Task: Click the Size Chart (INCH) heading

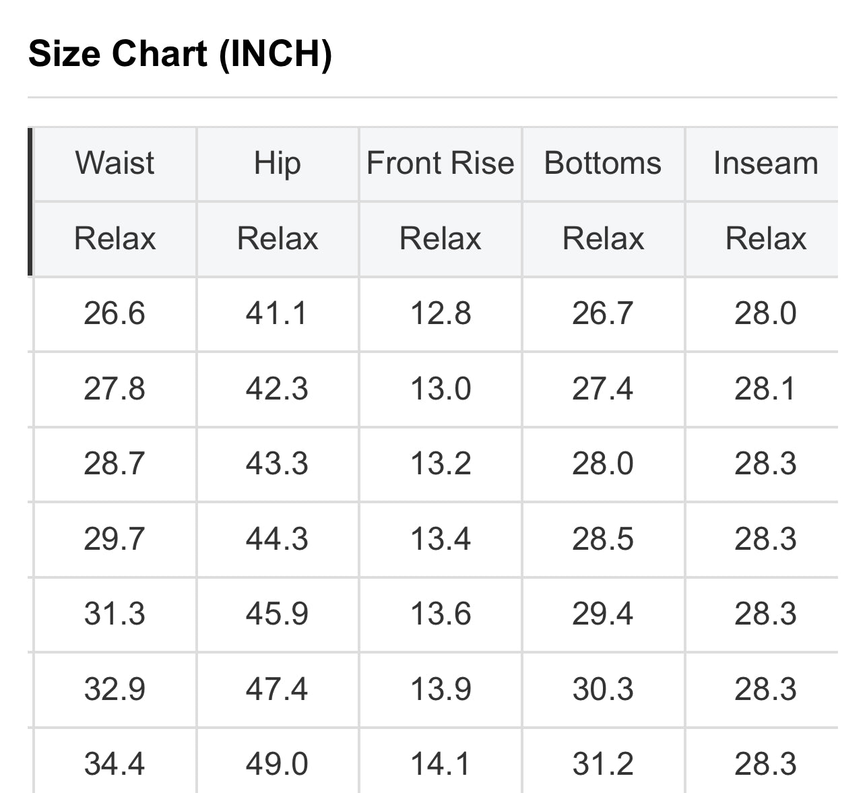Action: click(x=180, y=53)
